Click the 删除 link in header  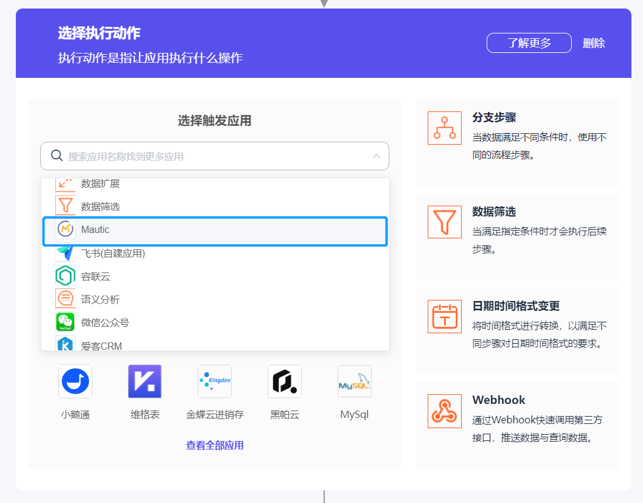pos(594,43)
